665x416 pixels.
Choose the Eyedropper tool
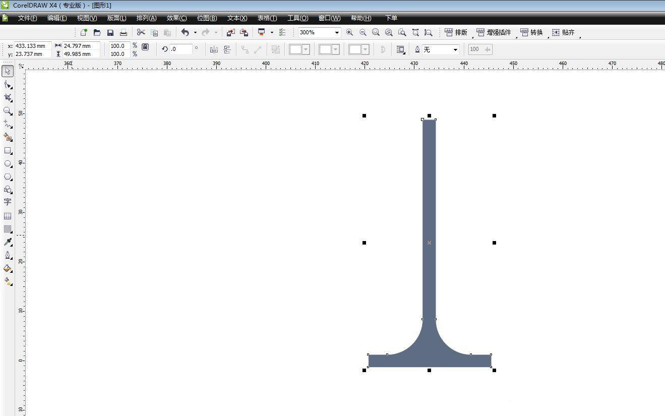click(x=8, y=243)
